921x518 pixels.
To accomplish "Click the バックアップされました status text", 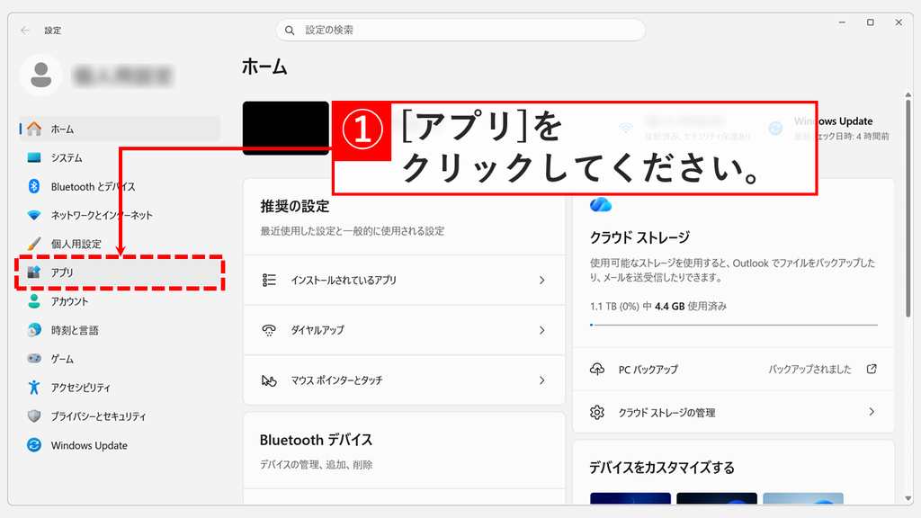I will (810, 369).
